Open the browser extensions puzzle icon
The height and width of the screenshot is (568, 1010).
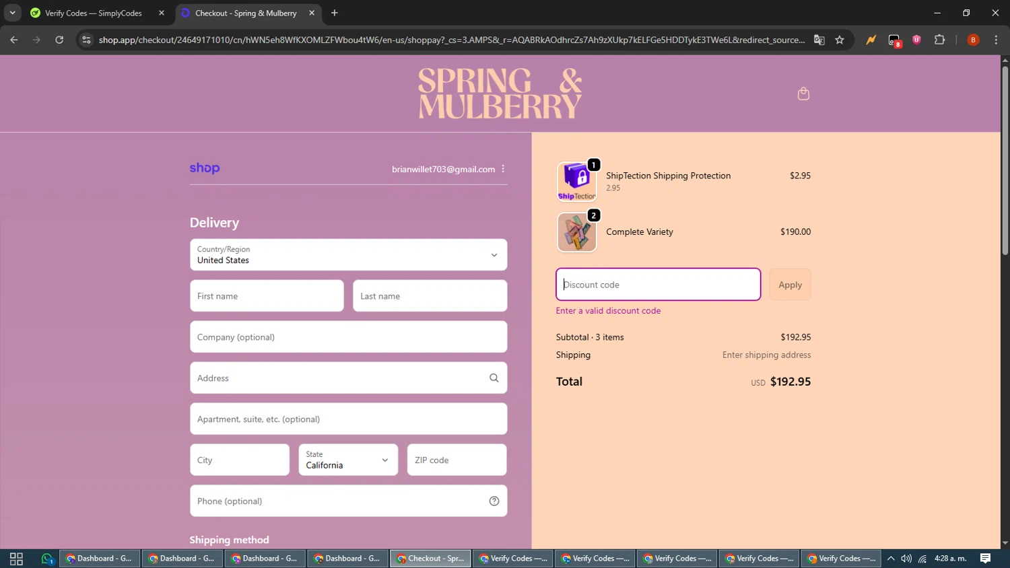tap(939, 40)
